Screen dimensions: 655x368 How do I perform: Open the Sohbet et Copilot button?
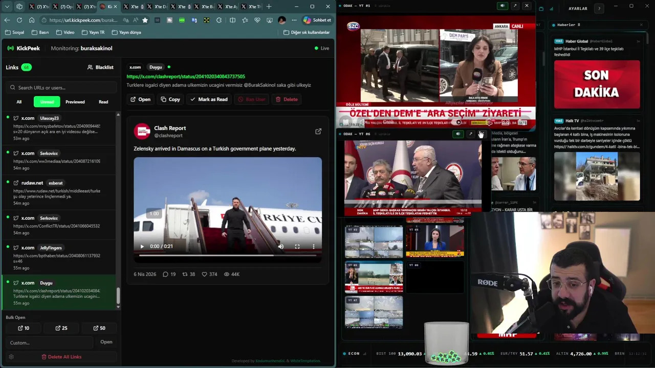click(x=317, y=20)
